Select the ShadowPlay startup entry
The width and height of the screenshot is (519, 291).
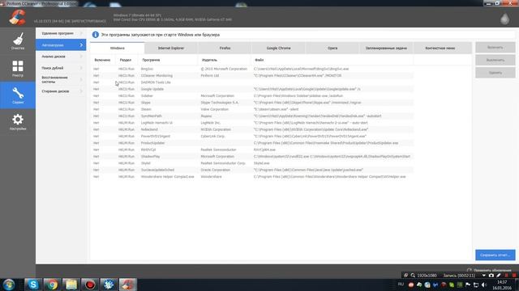click(x=252, y=156)
